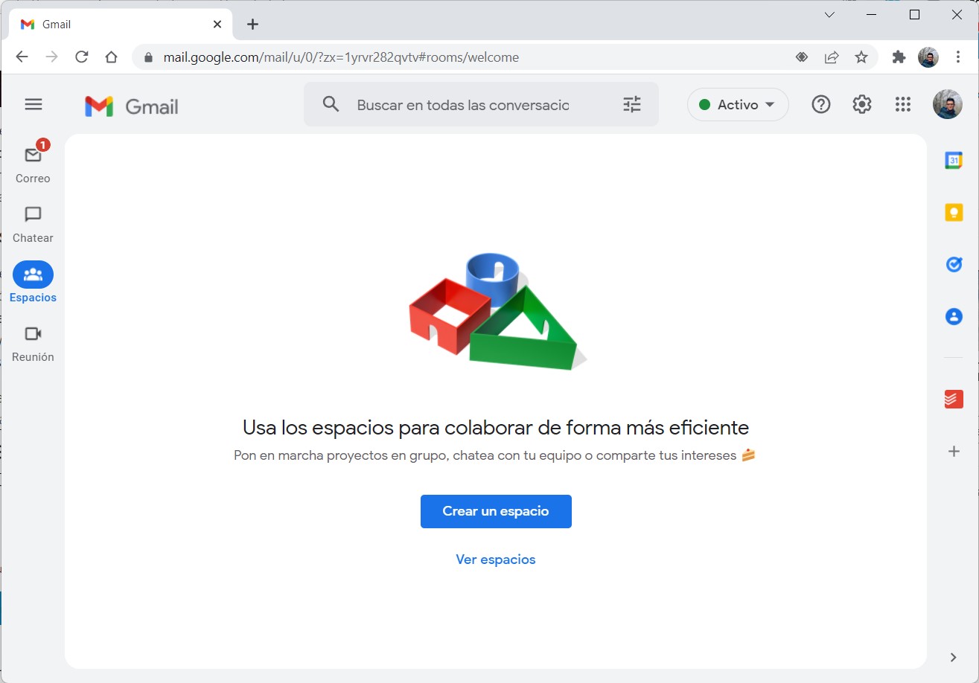The image size is (979, 683).
Task: Click the Crear un espacio button
Action: coord(496,511)
